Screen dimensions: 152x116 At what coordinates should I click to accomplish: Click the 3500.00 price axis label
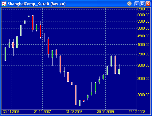143,54
